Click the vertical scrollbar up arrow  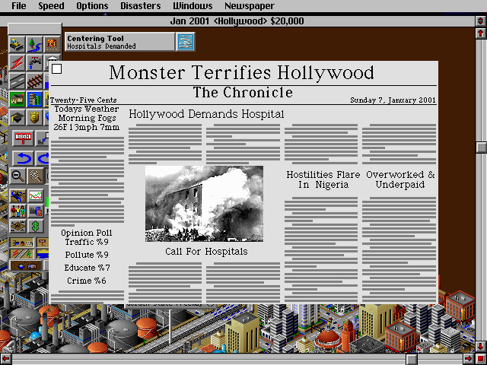point(480,33)
